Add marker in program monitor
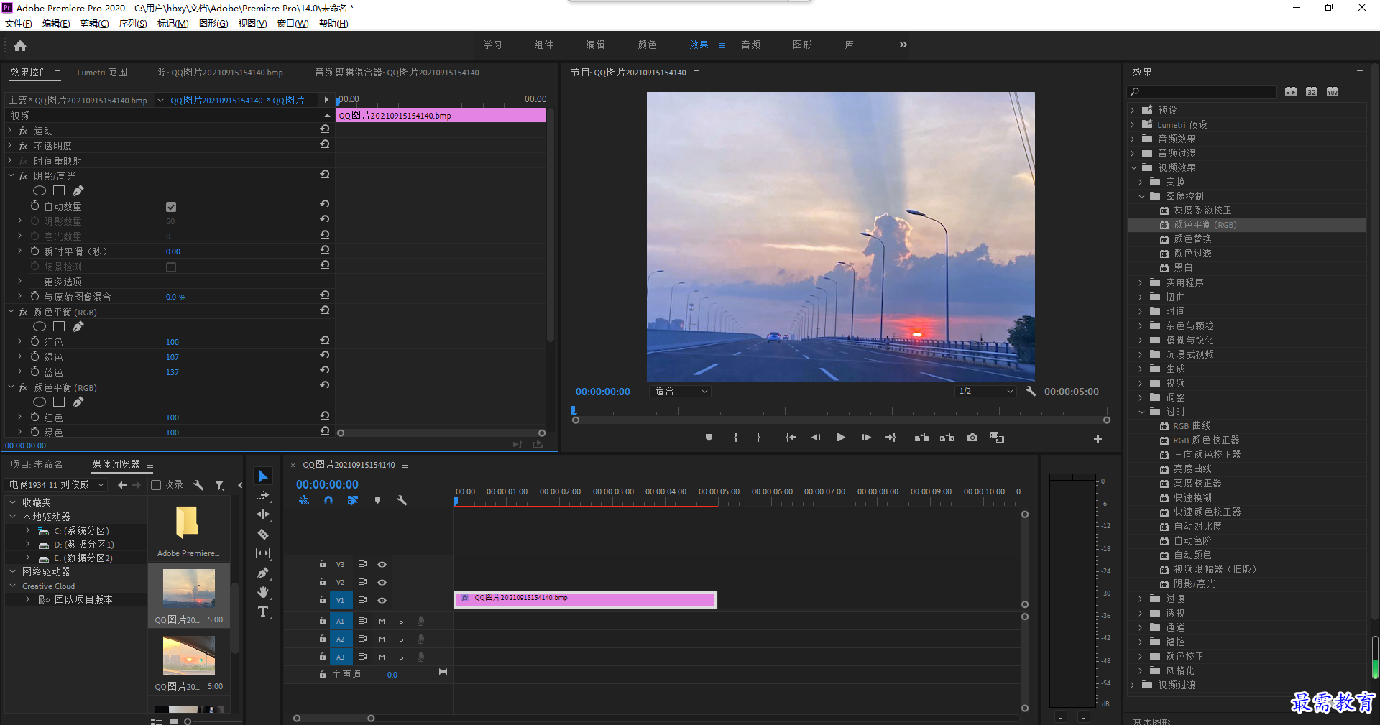This screenshot has height=725, width=1380. coord(709,438)
